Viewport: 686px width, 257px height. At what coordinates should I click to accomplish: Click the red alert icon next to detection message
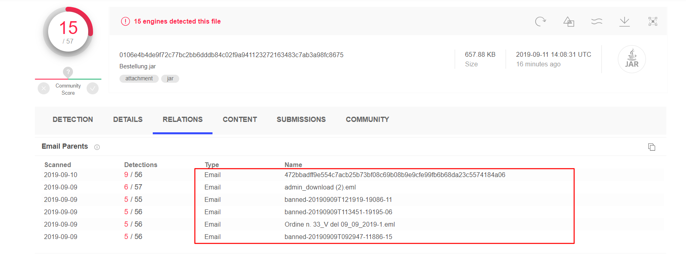pos(125,21)
